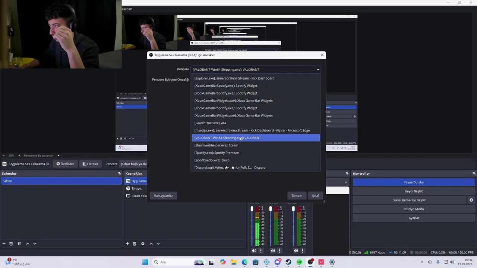Collapse the Pencere combo box showing VALORANT
477x268 pixels.
318,70
